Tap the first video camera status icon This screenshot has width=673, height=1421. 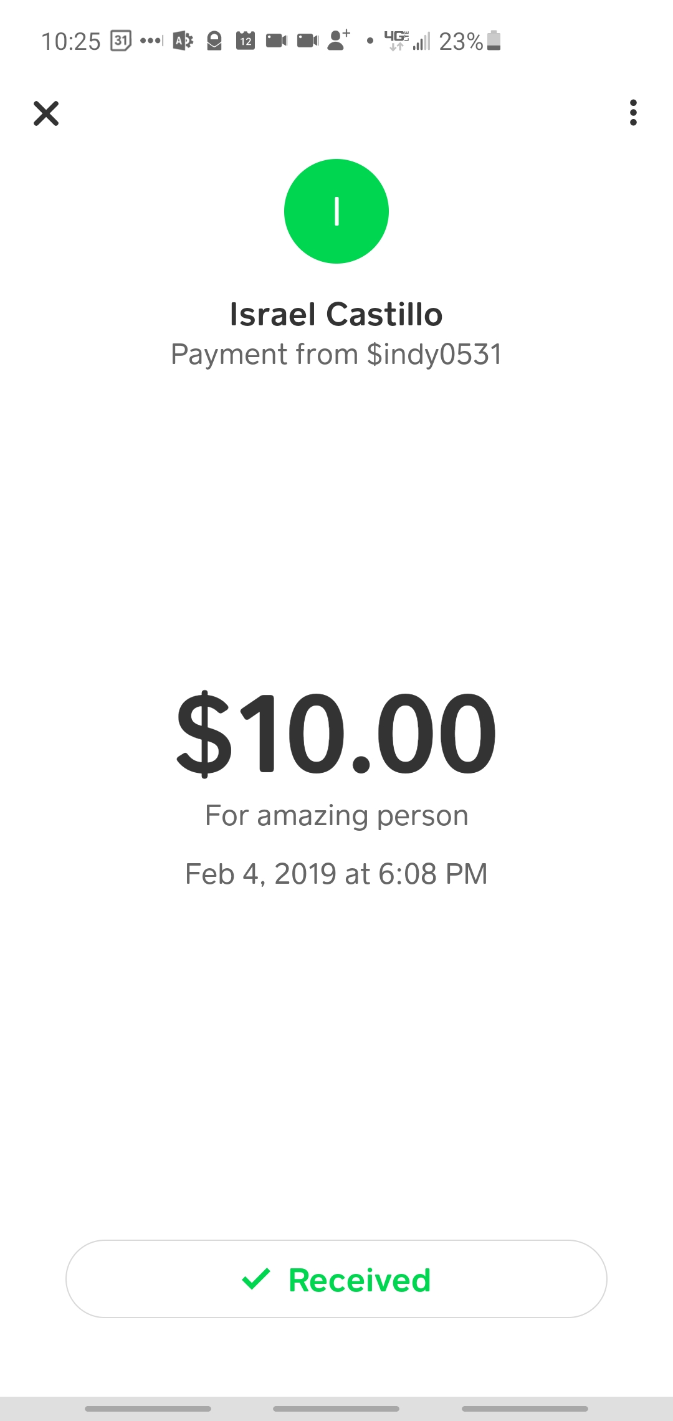(x=277, y=41)
